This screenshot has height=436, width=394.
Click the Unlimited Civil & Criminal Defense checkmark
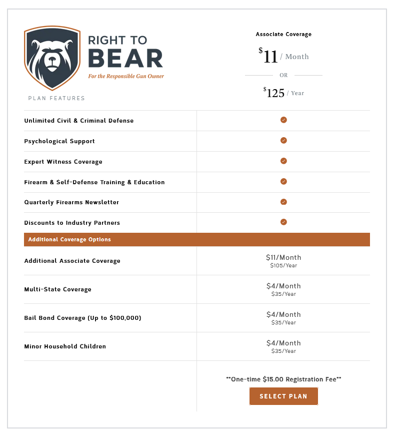283,120
